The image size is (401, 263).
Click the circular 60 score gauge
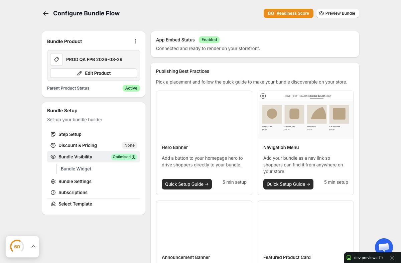pos(17,247)
